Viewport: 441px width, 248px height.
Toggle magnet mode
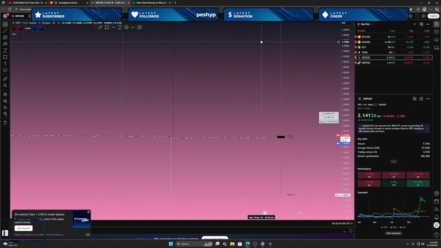coord(5,94)
